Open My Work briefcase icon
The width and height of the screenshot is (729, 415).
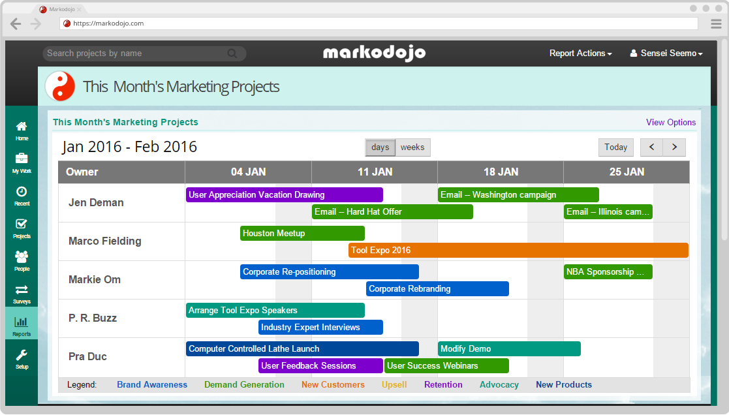point(22,159)
